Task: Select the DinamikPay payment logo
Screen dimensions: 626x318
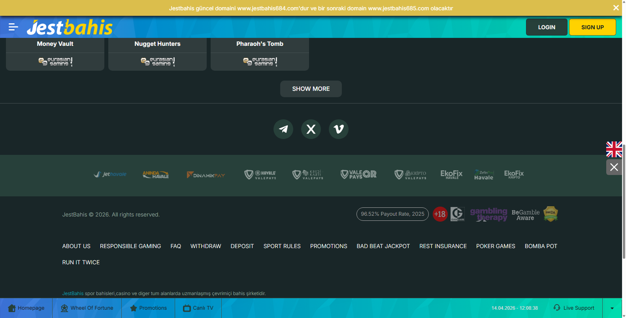Action: pyautogui.click(x=206, y=175)
